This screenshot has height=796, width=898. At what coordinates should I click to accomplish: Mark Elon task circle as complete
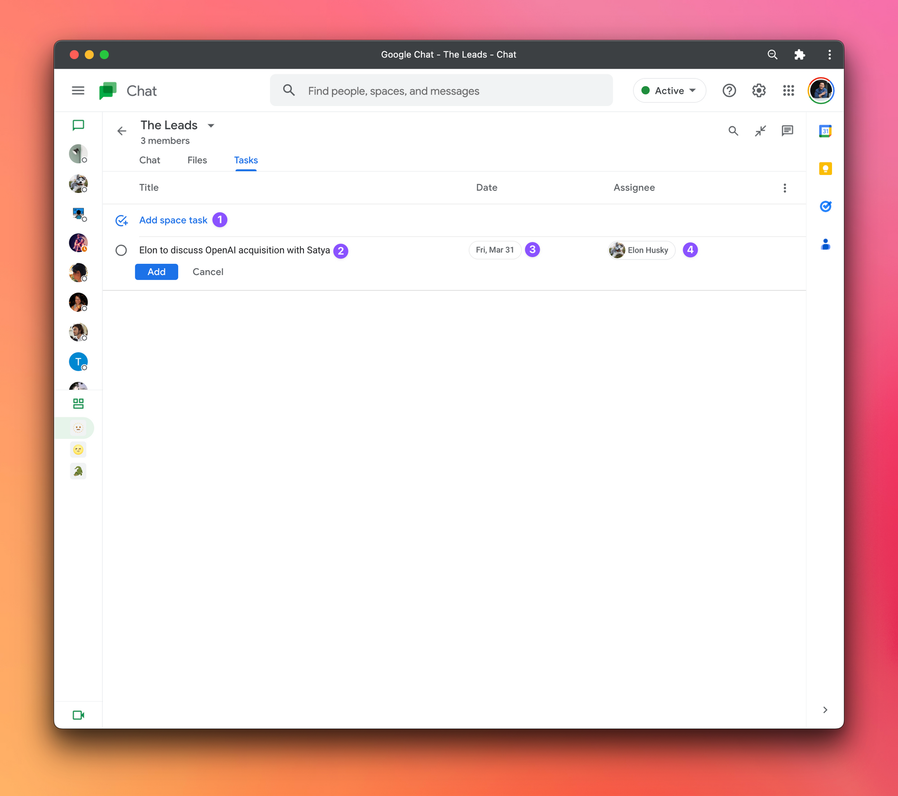tap(121, 250)
